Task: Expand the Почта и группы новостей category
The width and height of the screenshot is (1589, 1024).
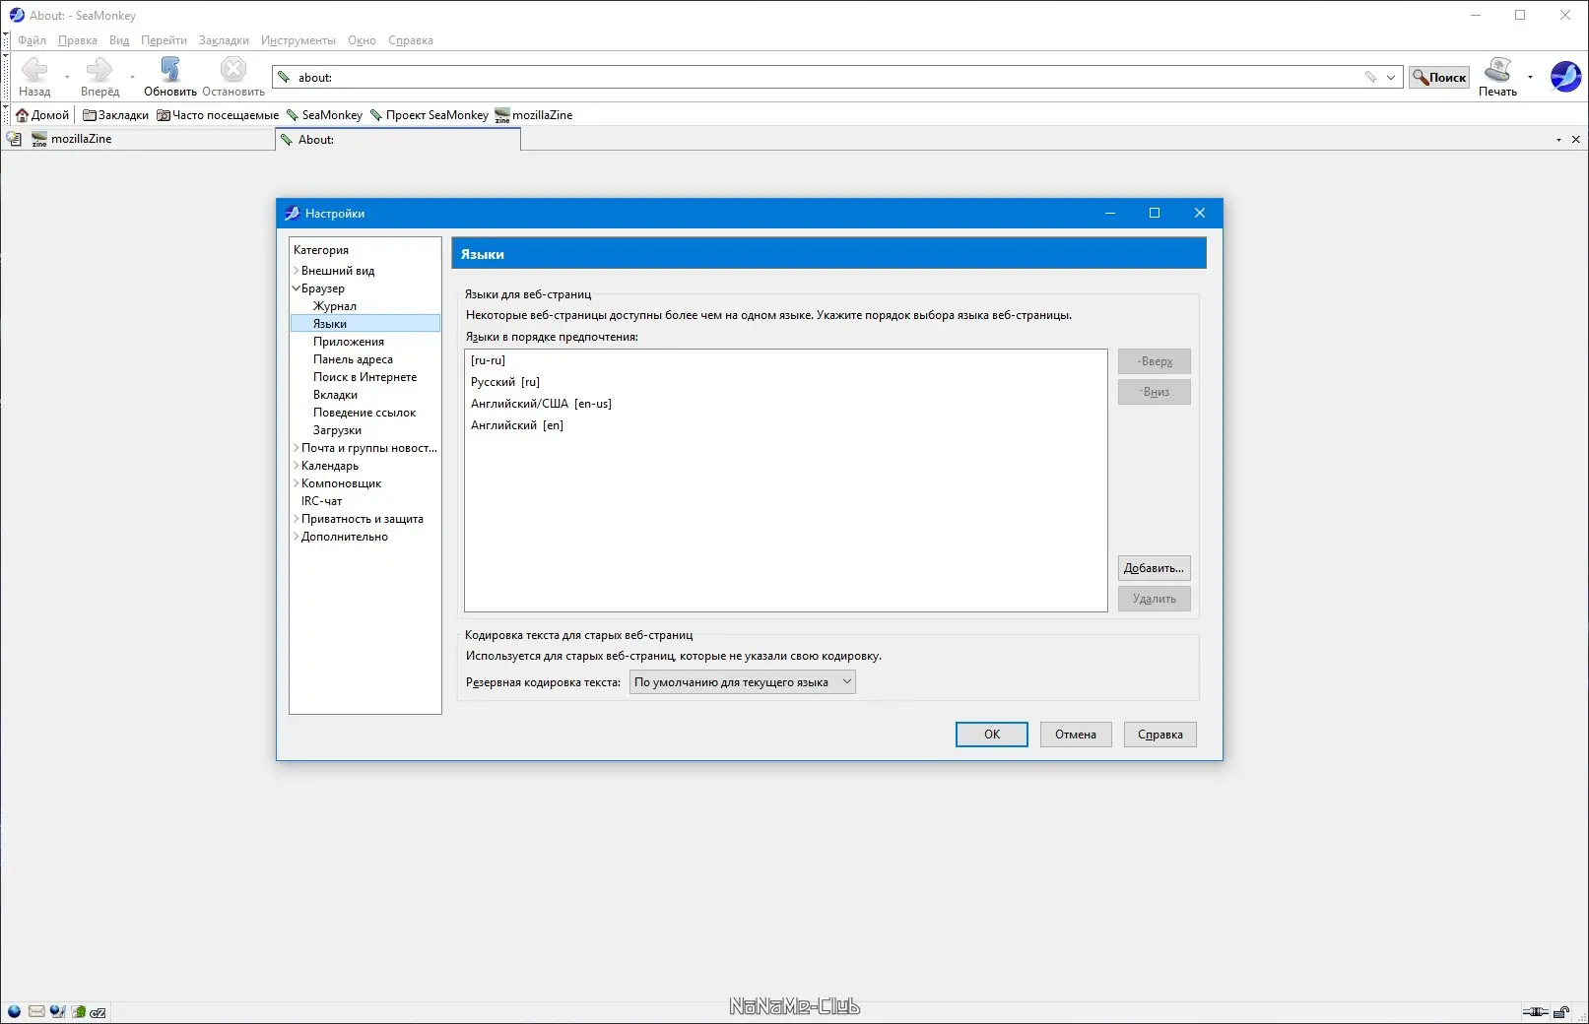Action: click(296, 448)
